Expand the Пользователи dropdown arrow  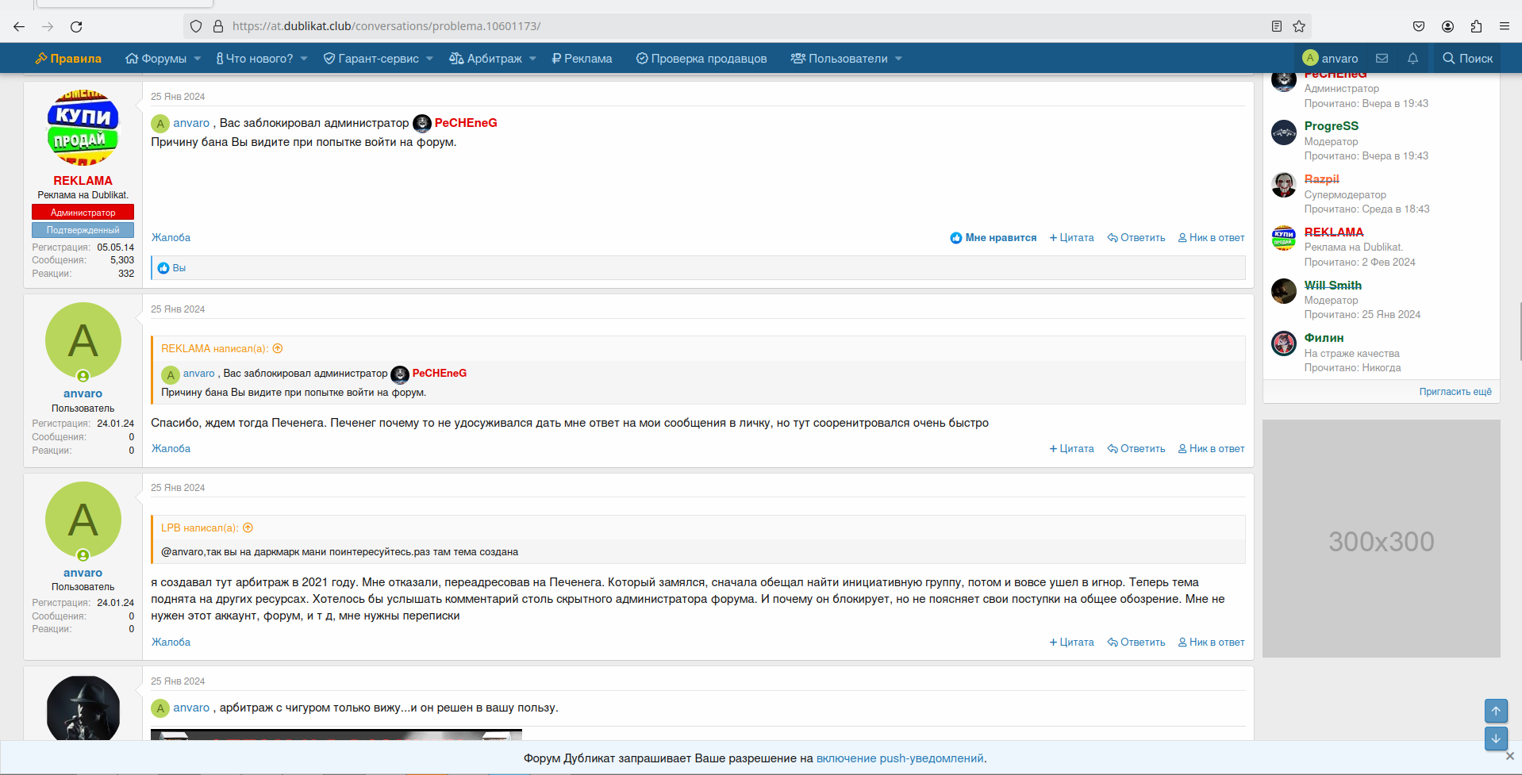(x=898, y=59)
